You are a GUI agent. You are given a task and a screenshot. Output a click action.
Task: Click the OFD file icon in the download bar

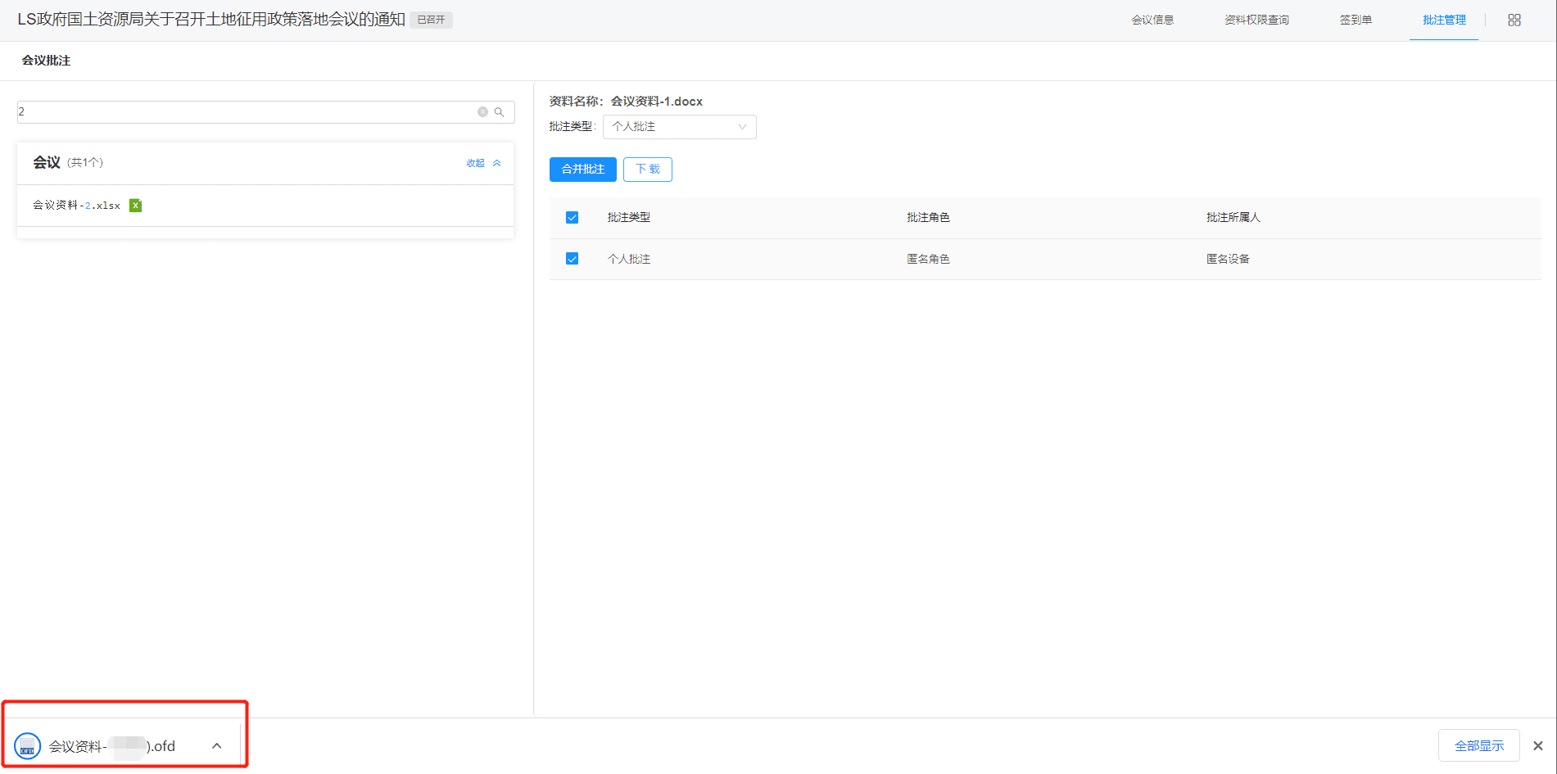[28, 746]
